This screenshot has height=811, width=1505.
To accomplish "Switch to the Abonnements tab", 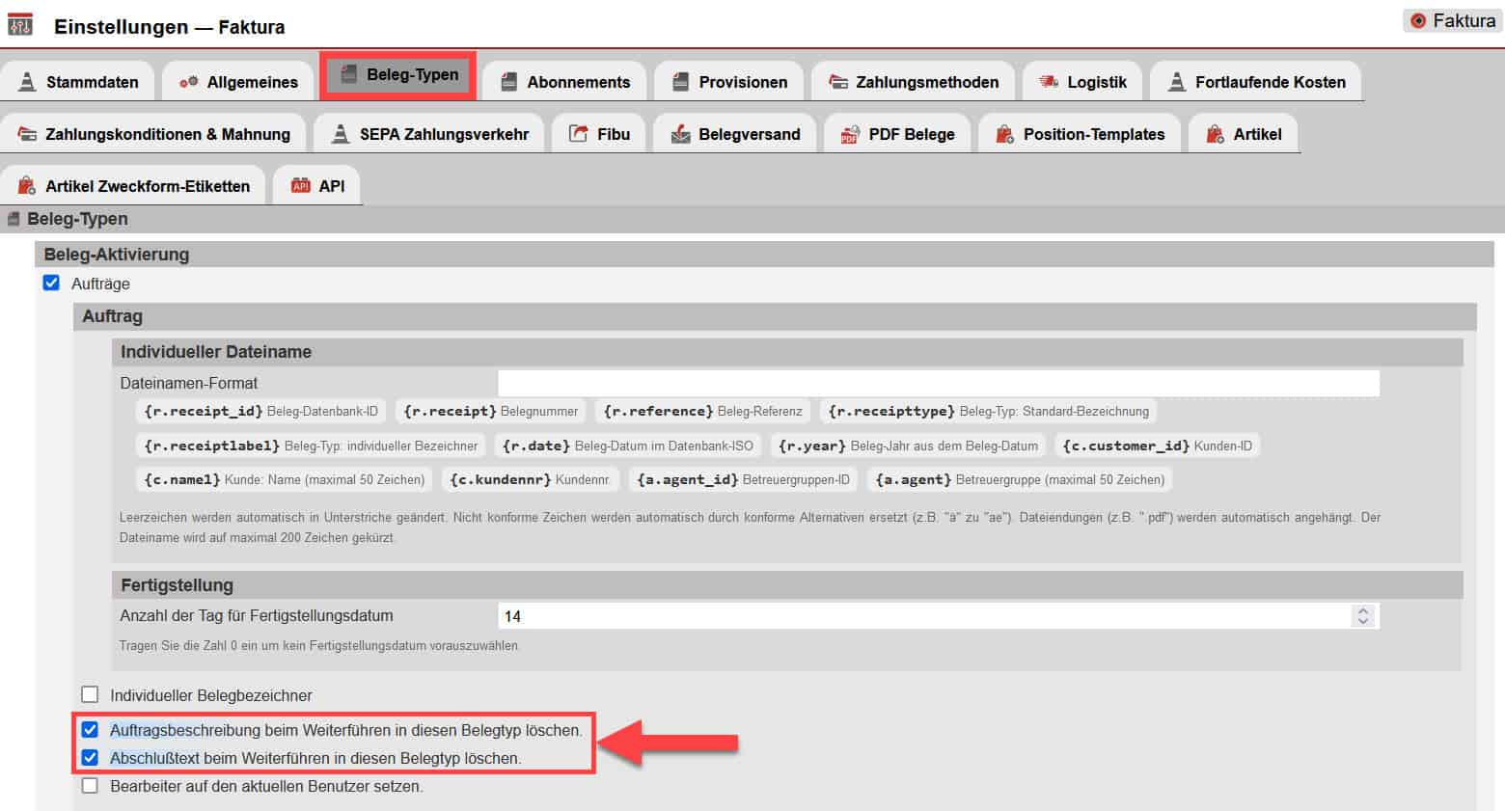I will click(565, 82).
